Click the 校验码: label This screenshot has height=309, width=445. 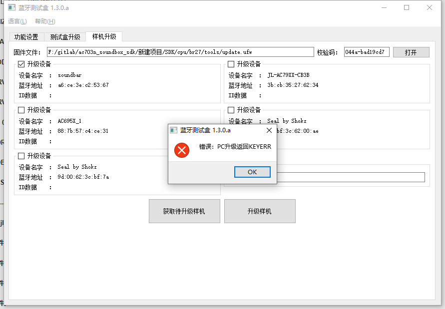point(328,52)
